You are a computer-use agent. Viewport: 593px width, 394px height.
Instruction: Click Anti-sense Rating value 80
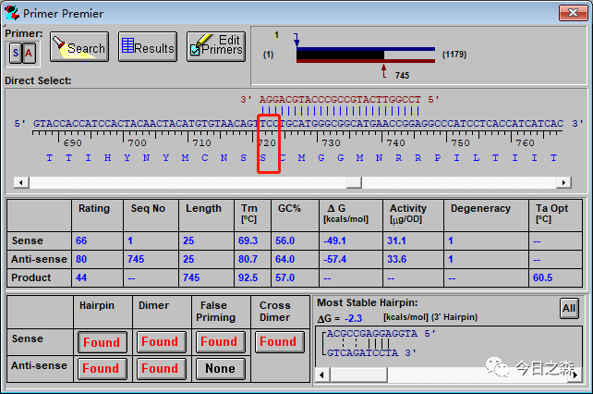pyautogui.click(x=81, y=259)
